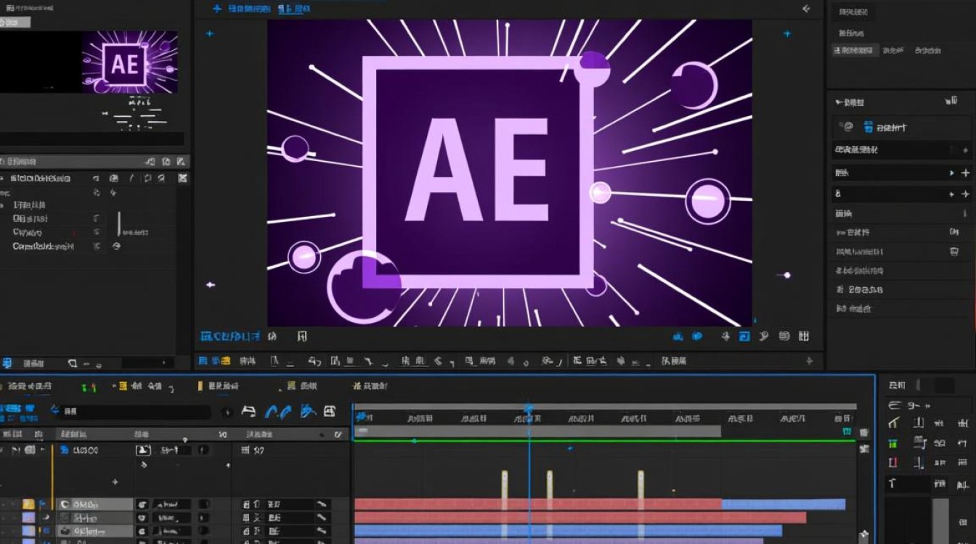Toggle the teal square icon at timeline ruler end
Viewport: 976px width, 544px height.
tap(847, 432)
